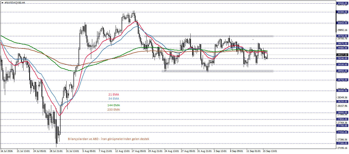Select the 30300.00 price level label
Viewport: 349px width, 154px height.
[342, 12]
